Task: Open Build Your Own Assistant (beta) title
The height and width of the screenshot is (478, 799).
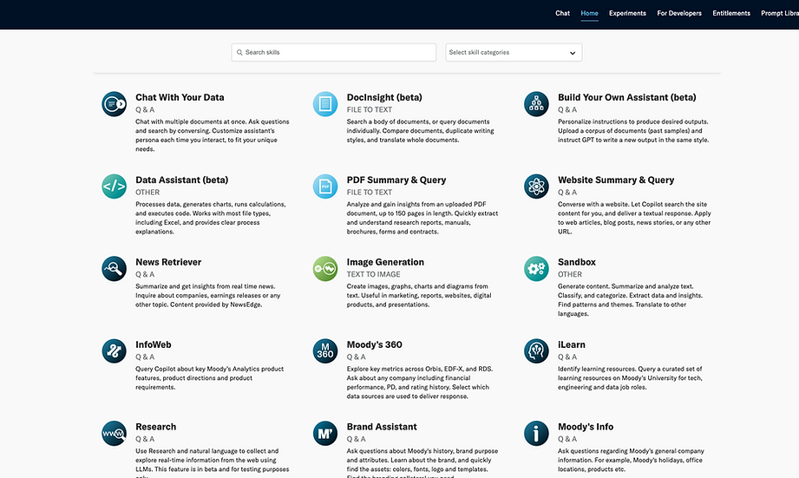Action: coord(626,97)
